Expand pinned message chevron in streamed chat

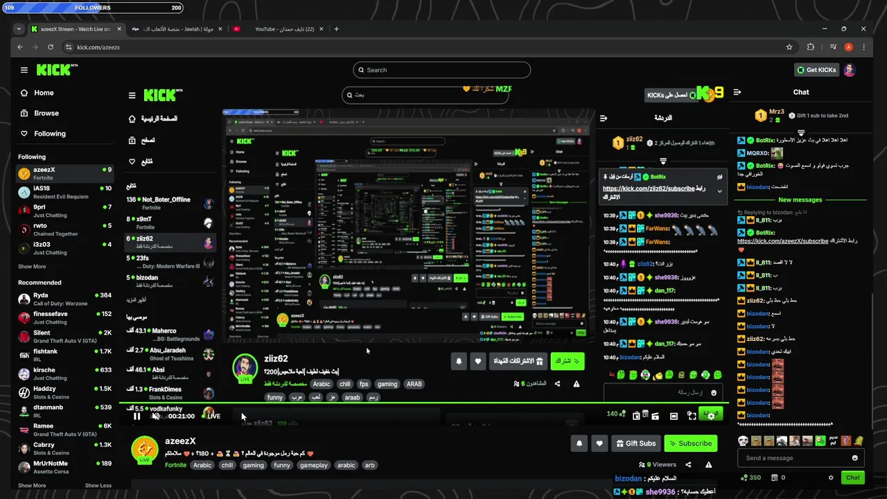[x=719, y=192]
